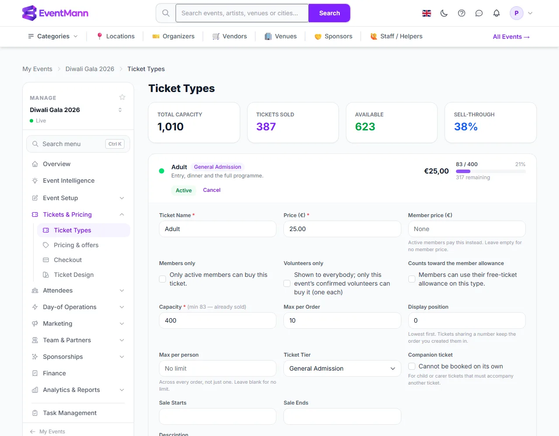
Task: Expand Day-of Operations
Action: tap(78, 307)
